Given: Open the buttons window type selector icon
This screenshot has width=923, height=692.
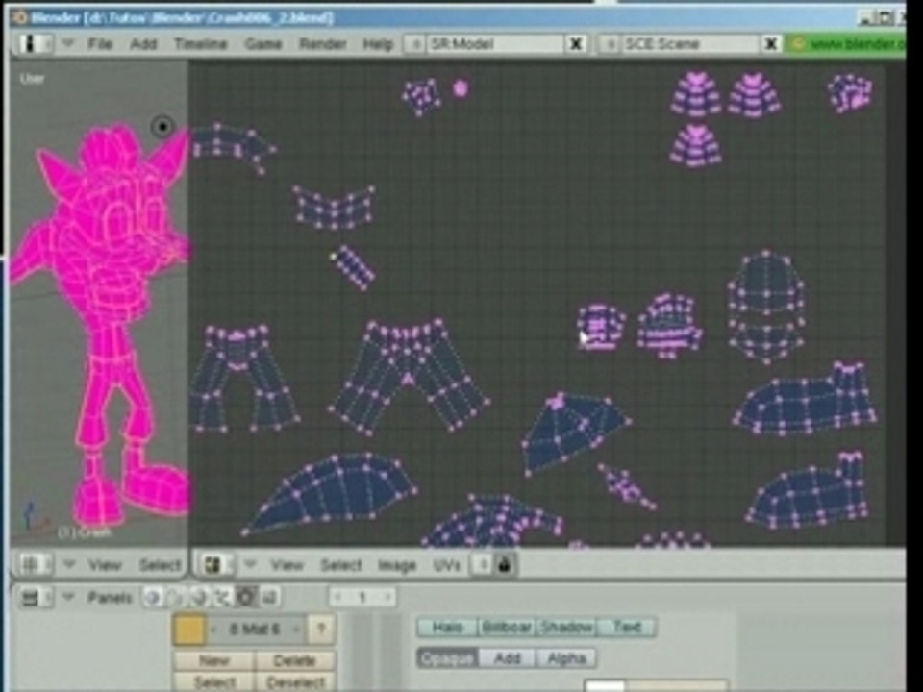Looking at the screenshot, I should click(x=35, y=599).
